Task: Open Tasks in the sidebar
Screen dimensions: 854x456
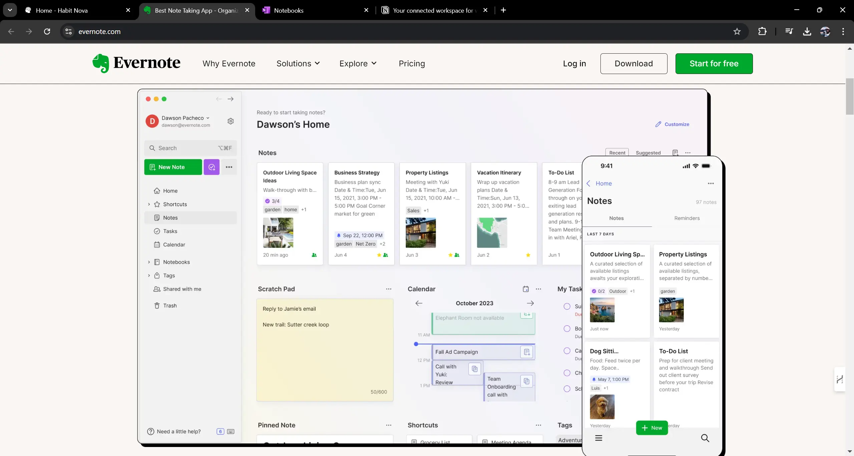Action: (190, 231)
